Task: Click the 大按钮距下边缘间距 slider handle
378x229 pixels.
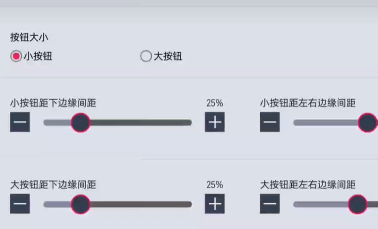Action: (80, 204)
